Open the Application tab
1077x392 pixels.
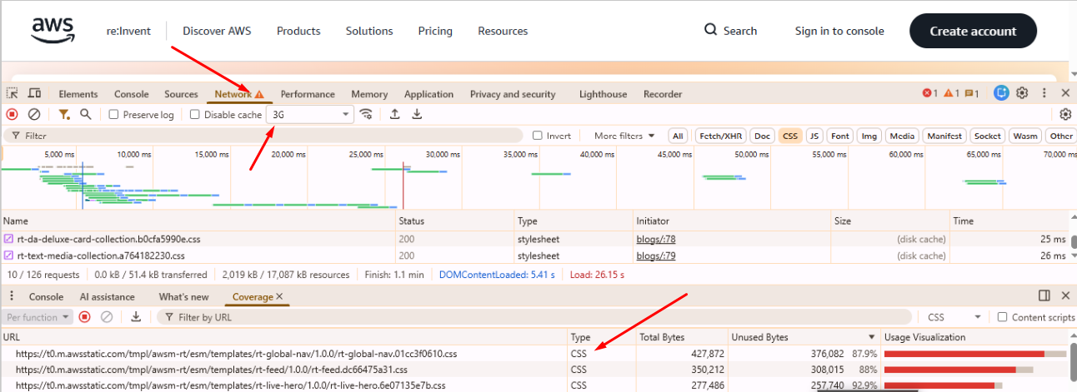(x=428, y=94)
